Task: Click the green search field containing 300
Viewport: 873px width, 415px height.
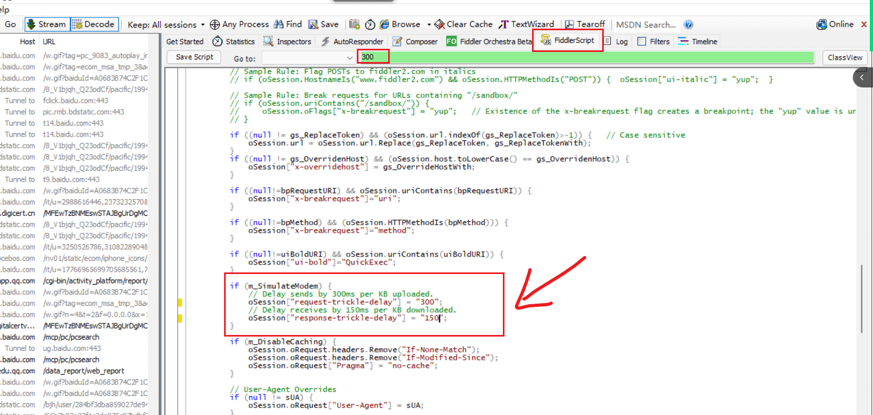Action: tap(587, 57)
